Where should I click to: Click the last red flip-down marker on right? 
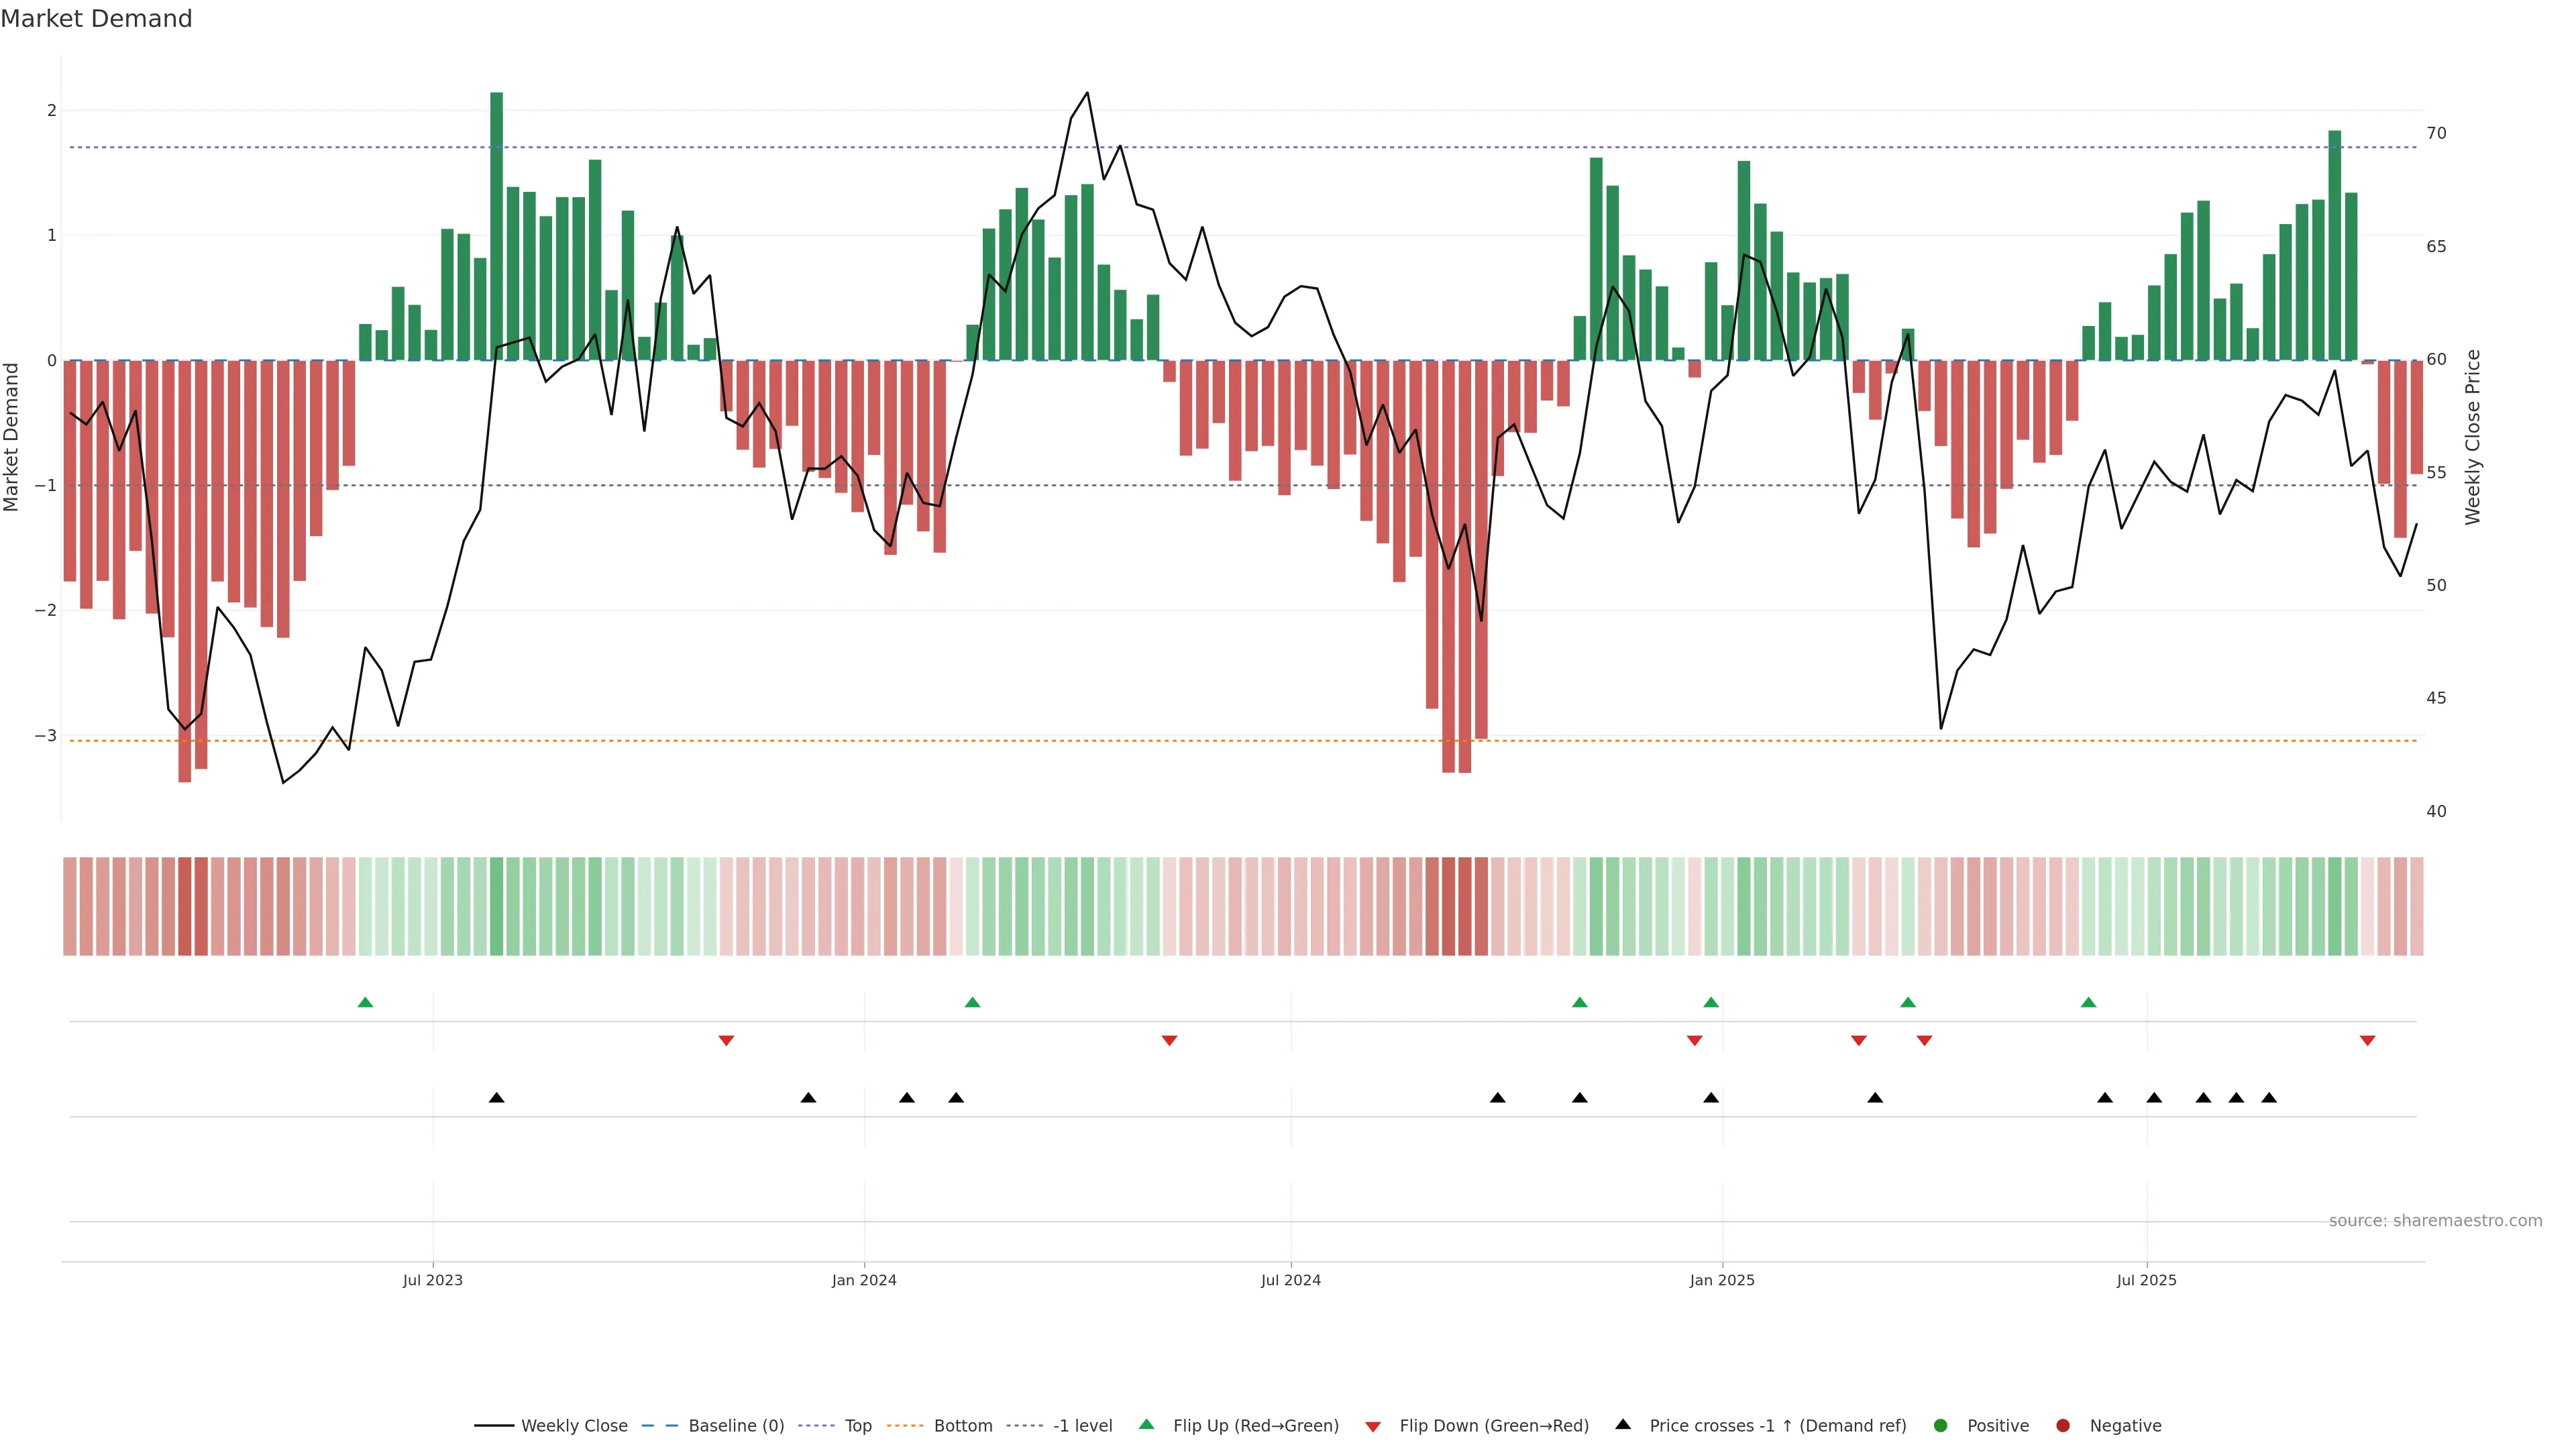coord(2367,1041)
